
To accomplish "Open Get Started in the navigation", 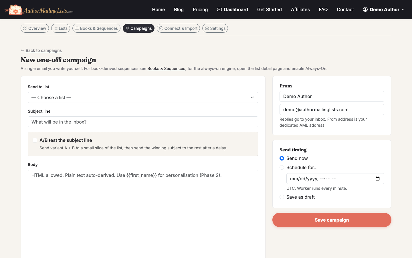I will pyautogui.click(x=270, y=9).
